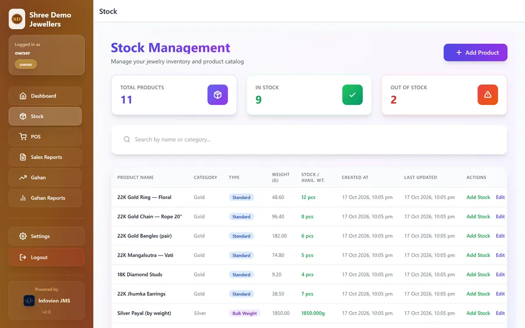This screenshot has height=328, width=525.
Task: Click the Total Products card
Action: [174, 95]
